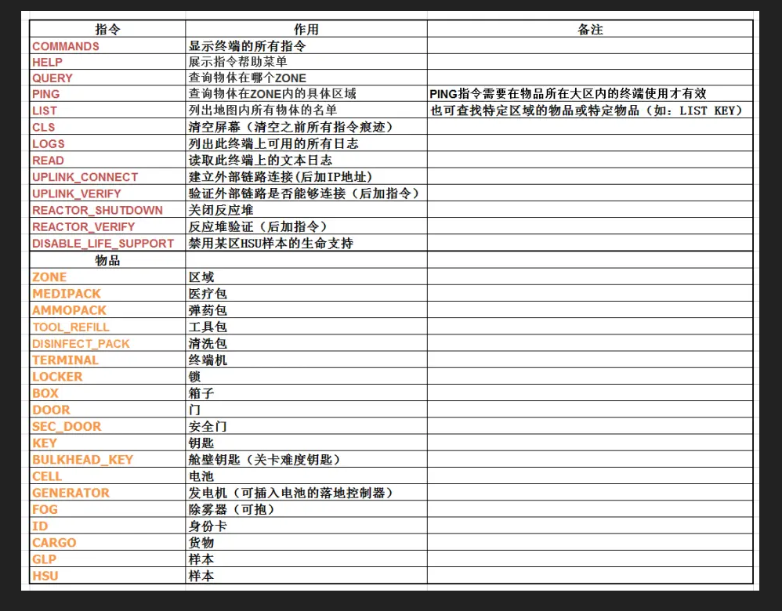
Task: Select the QUERY command cell
Action: [107, 78]
